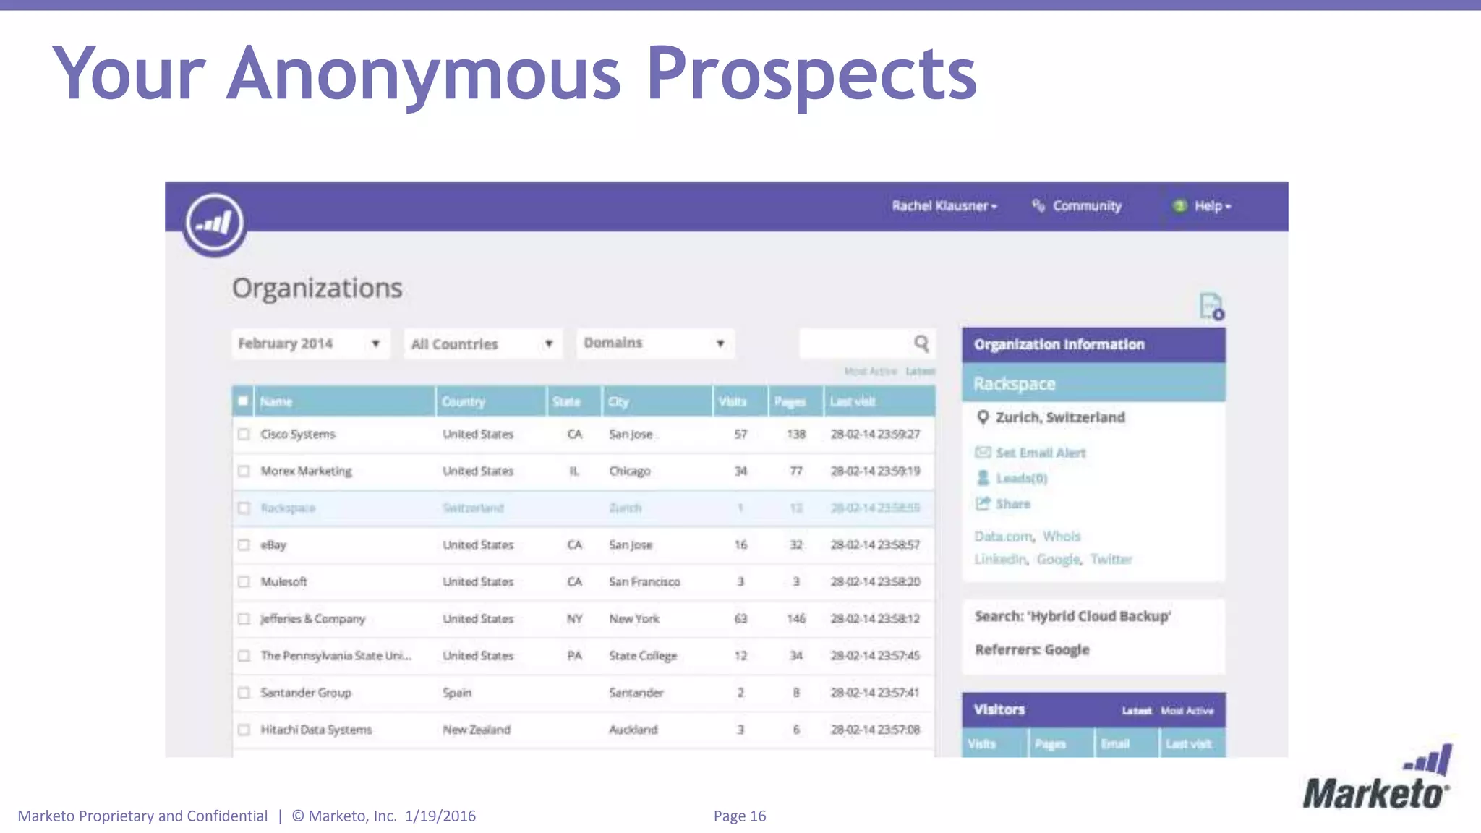Click the Leads(0) link
The image size is (1481, 833).
pyautogui.click(x=1021, y=478)
